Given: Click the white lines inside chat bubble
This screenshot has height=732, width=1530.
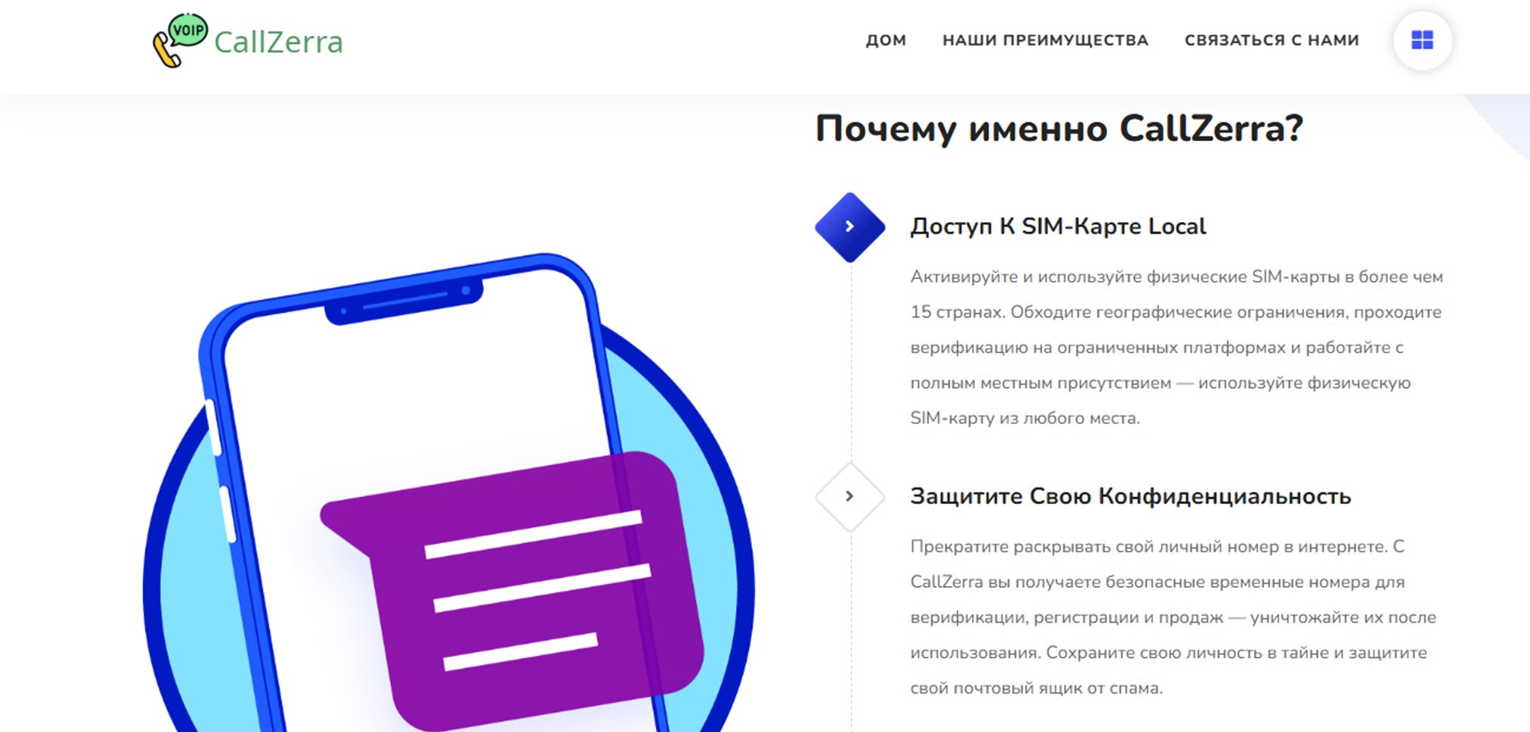Looking at the screenshot, I should (538, 590).
